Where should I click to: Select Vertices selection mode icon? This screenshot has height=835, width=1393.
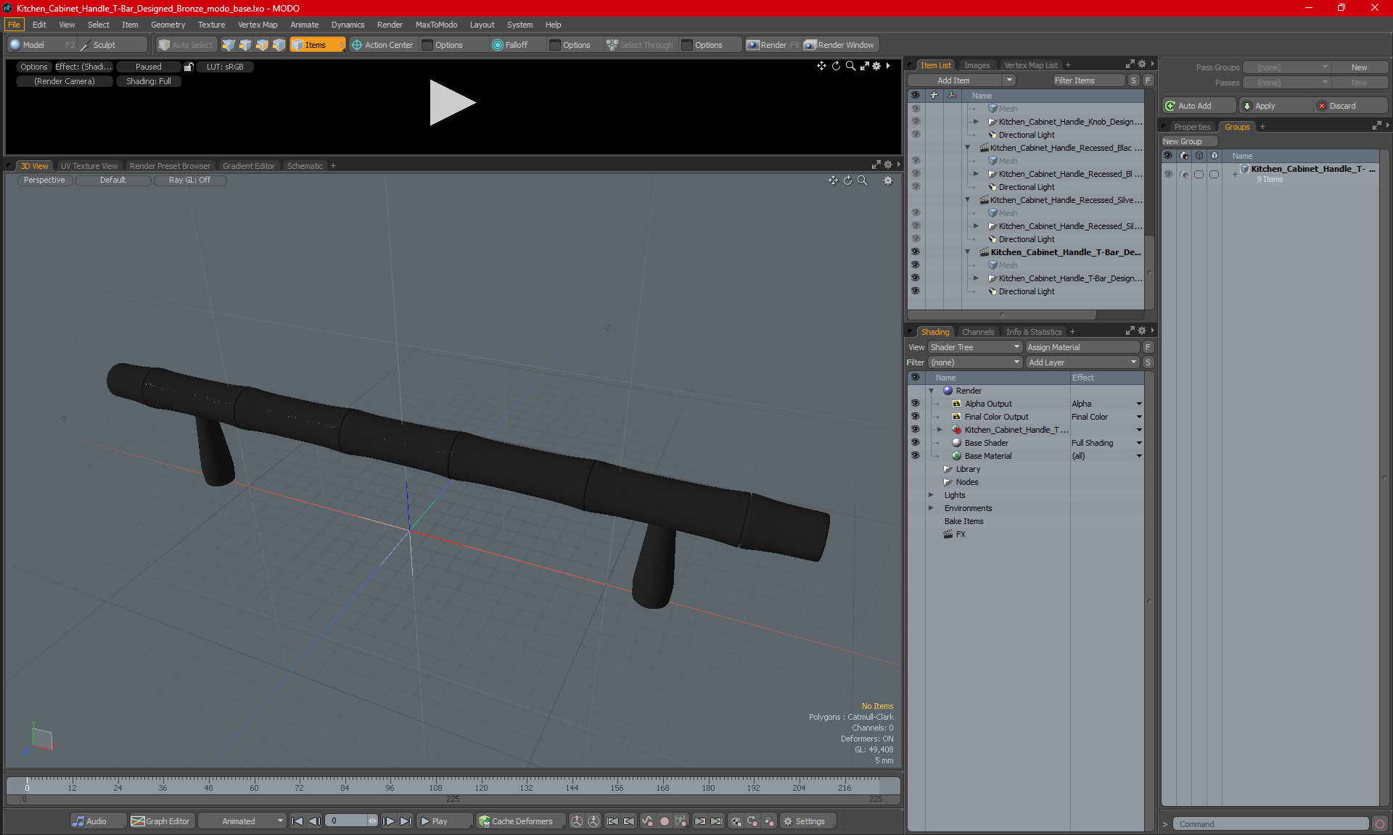(x=229, y=45)
